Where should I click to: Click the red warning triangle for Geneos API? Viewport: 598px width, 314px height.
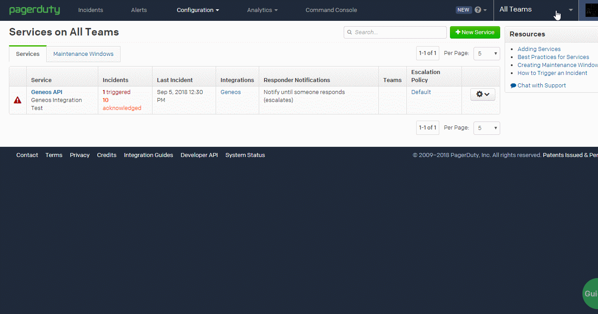tap(18, 100)
